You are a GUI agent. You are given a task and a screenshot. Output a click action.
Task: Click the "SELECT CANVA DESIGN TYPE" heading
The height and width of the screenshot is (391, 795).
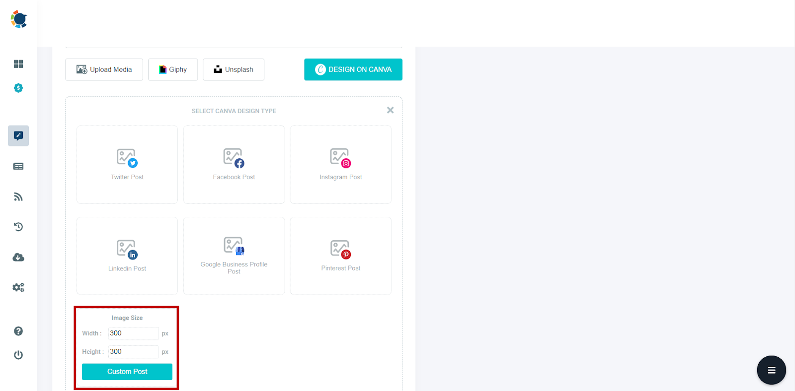pos(234,111)
